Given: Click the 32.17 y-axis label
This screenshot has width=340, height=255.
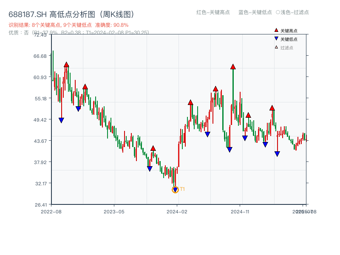Looking at the screenshot, I should [x=41, y=184].
